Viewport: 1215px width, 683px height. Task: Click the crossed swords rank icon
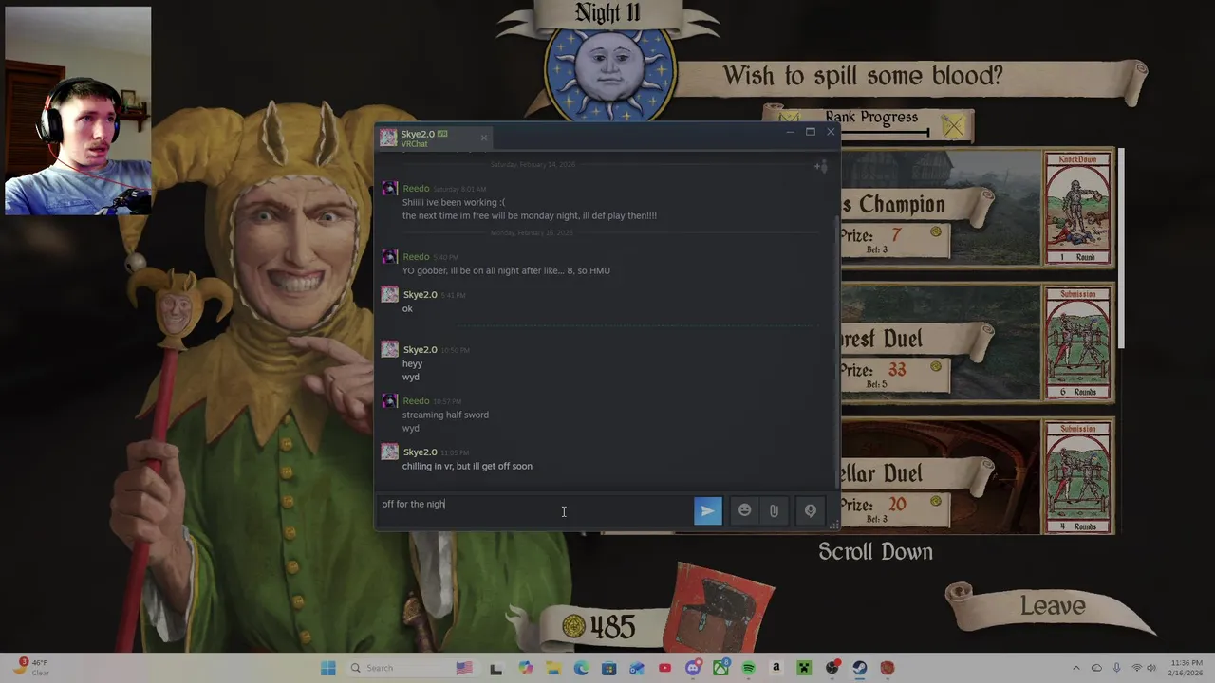(x=952, y=125)
